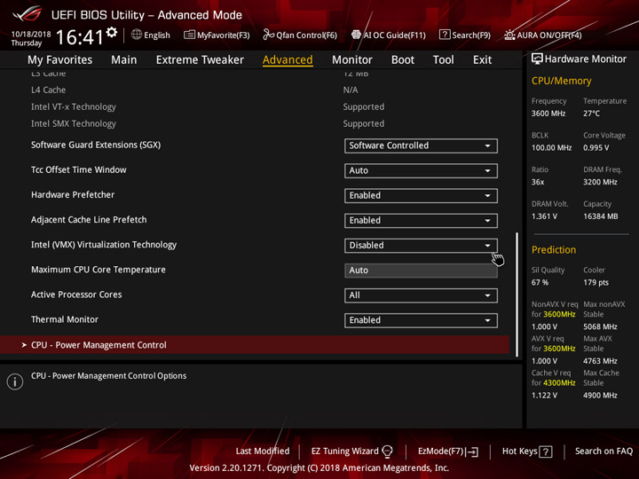Click Last Modified button
Image resolution: width=639 pixels, height=479 pixels.
[263, 452]
